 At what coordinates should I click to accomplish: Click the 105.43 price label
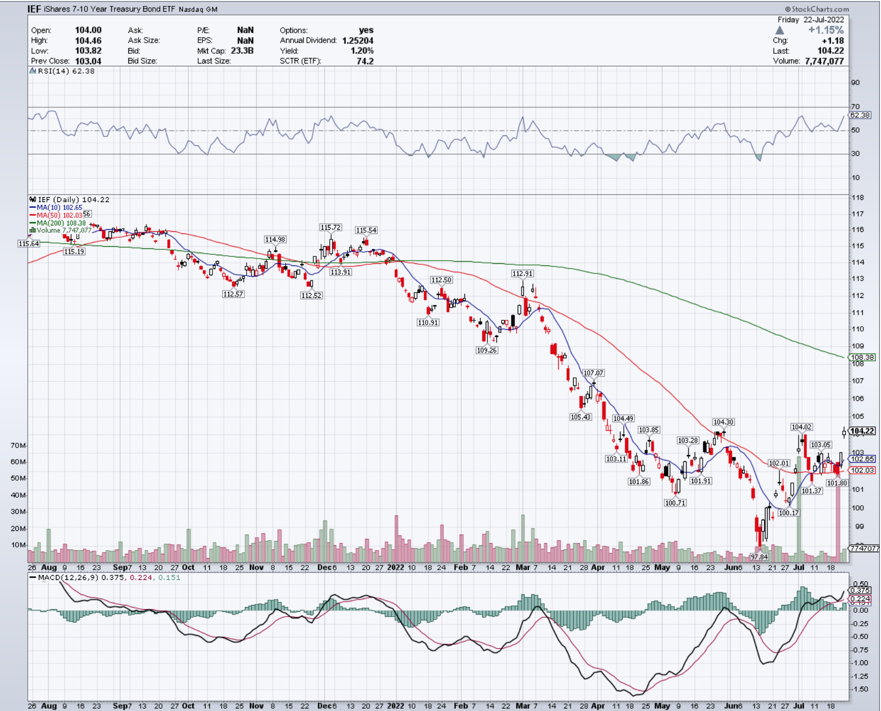[581, 417]
